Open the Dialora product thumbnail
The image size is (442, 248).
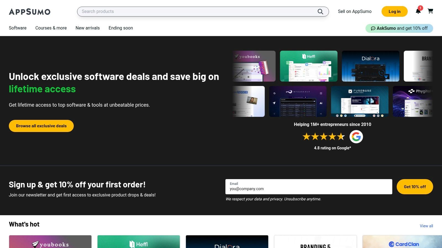pos(370,66)
